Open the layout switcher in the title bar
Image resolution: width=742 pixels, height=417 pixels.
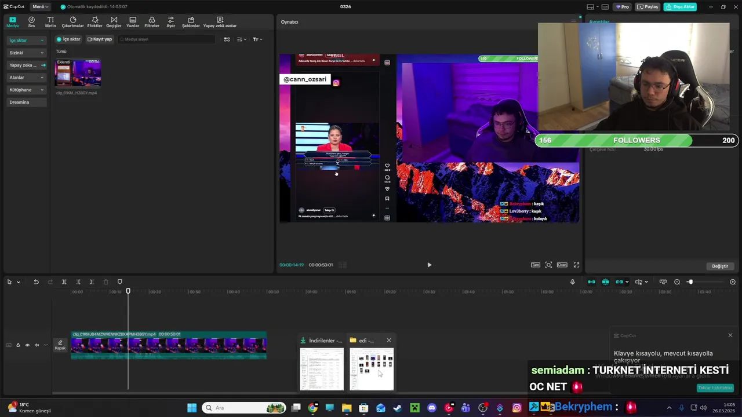click(x=592, y=7)
